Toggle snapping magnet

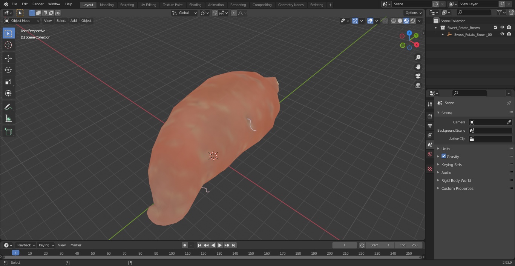click(x=215, y=13)
